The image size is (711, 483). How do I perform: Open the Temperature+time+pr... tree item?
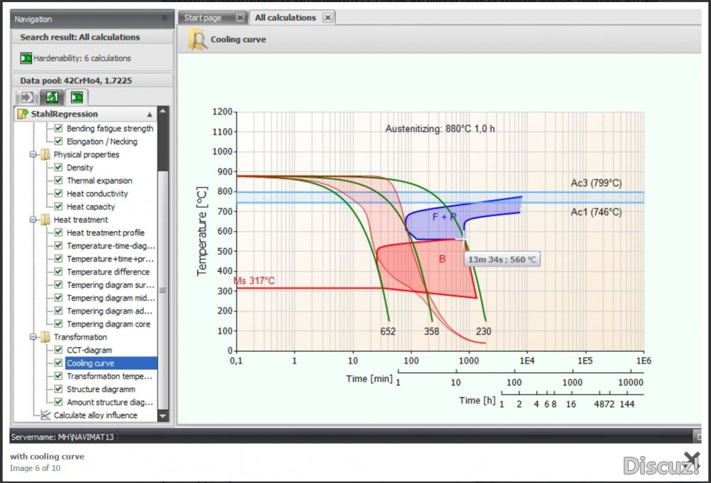point(110,259)
